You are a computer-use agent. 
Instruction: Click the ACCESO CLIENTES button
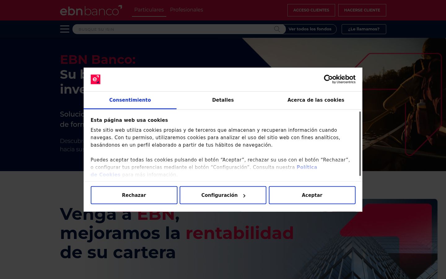pos(311,10)
